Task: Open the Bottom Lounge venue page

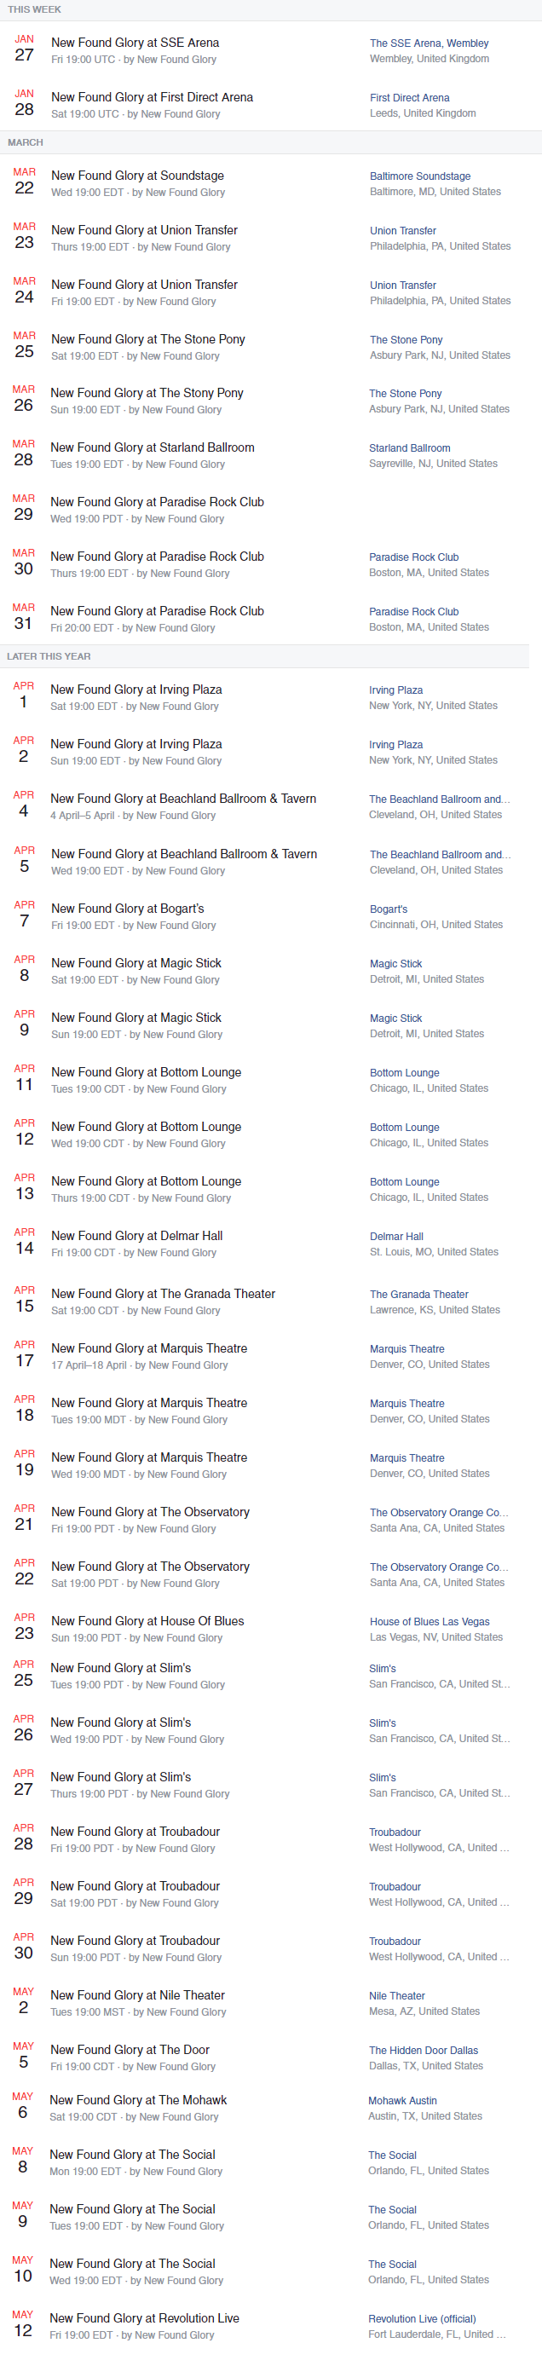Action: (404, 1072)
